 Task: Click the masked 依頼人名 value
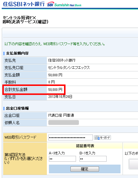click(63, 123)
